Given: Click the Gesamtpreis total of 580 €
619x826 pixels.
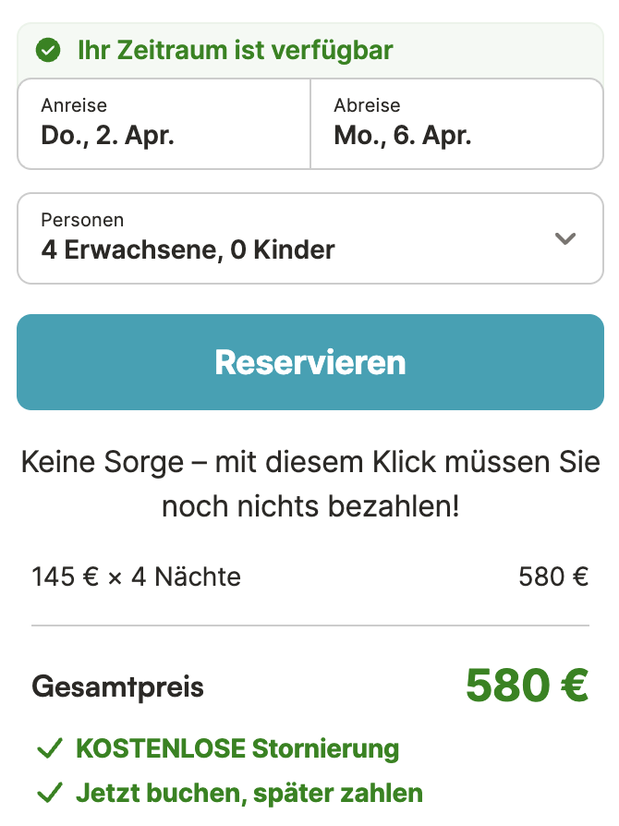Looking at the screenshot, I should [527, 686].
